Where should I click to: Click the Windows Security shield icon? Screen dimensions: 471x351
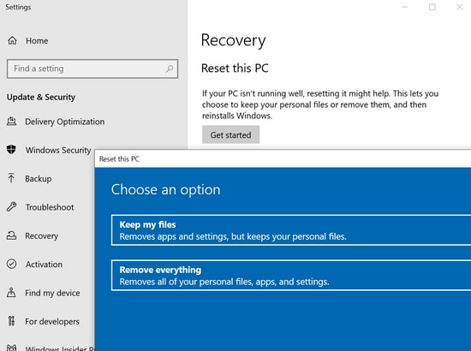coord(11,149)
